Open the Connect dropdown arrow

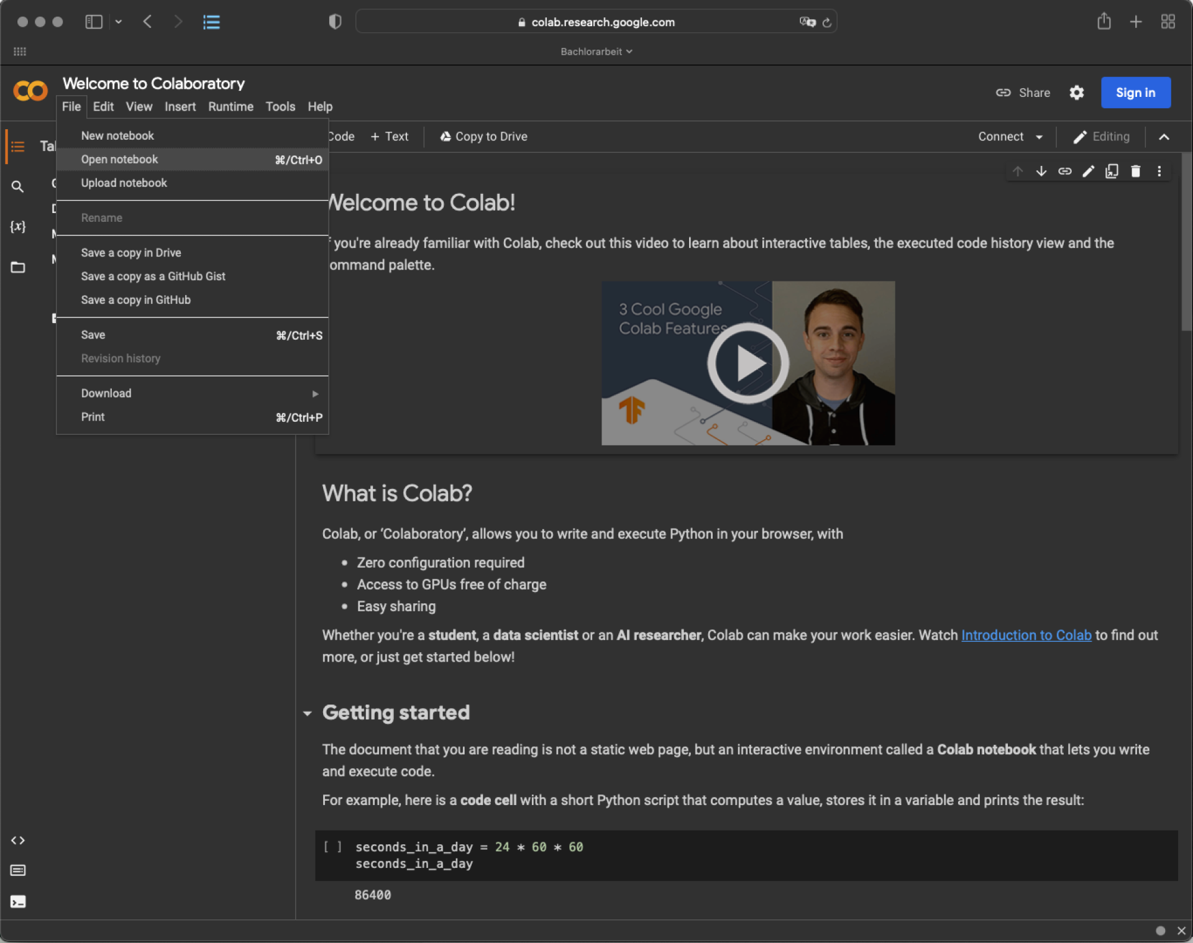point(1039,137)
